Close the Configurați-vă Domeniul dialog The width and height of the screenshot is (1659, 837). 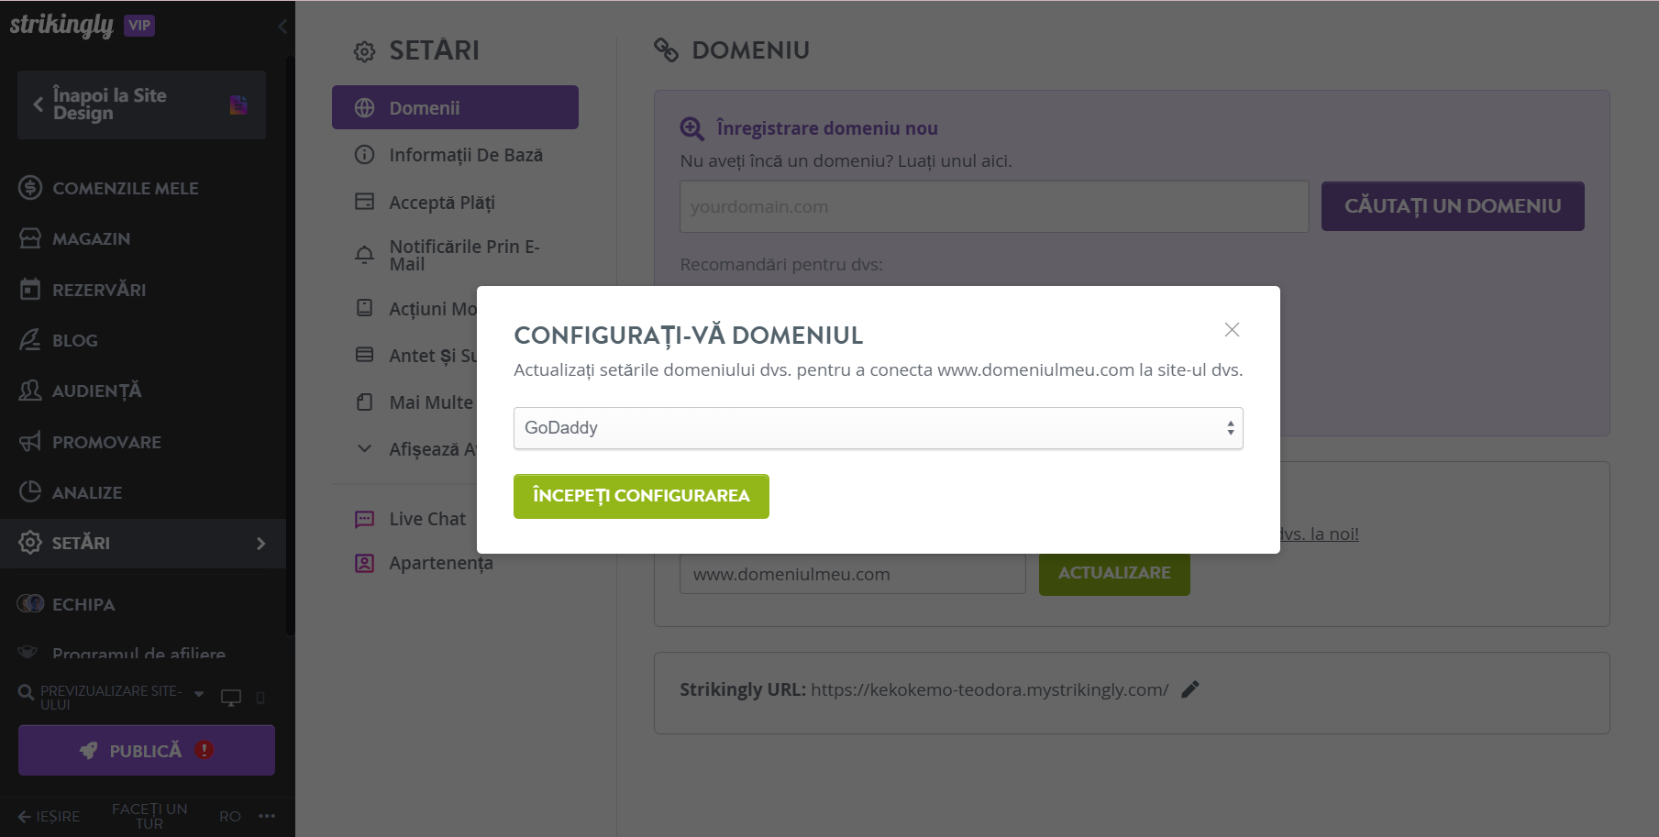coord(1232,330)
